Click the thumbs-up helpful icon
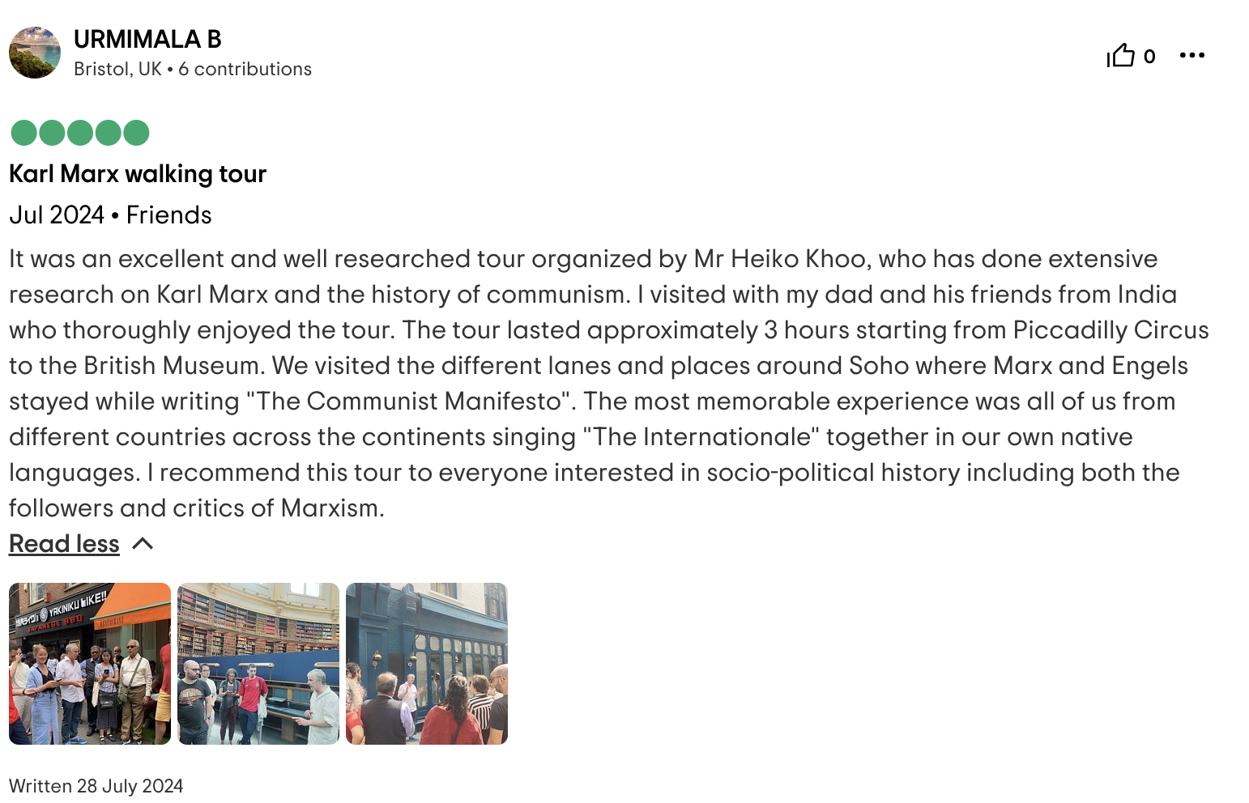The width and height of the screenshot is (1249, 803). [1121, 56]
